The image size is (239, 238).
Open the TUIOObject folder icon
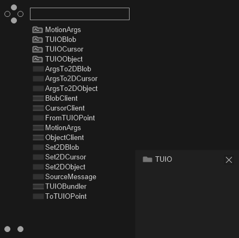38,59
